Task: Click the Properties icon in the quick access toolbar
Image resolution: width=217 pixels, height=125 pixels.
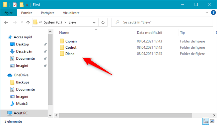Action: (15, 5)
